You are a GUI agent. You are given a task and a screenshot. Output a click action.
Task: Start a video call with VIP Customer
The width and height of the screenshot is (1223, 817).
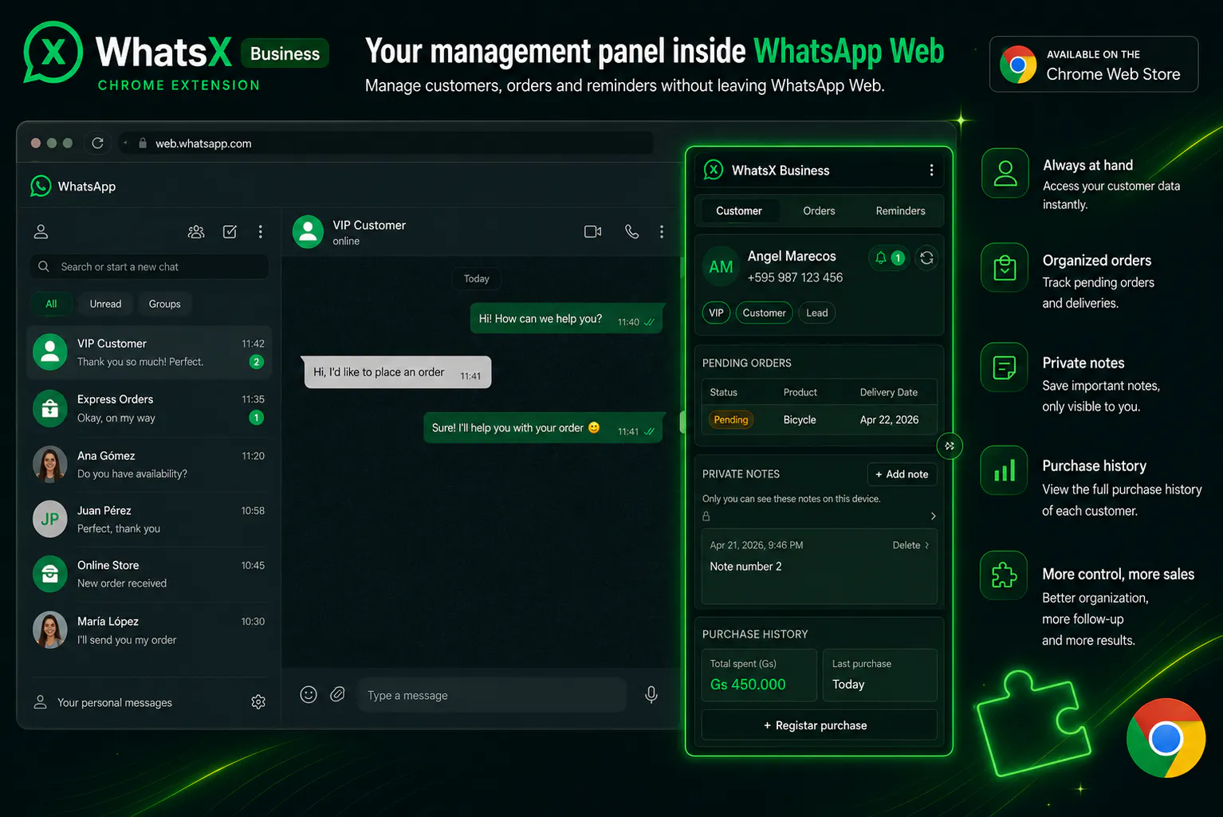(593, 232)
